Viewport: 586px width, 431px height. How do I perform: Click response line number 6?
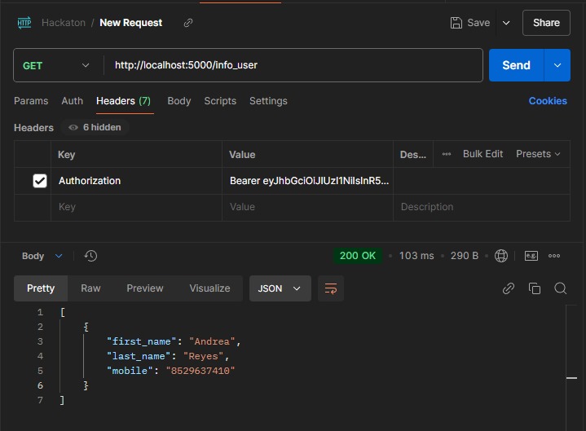(40, 385)
